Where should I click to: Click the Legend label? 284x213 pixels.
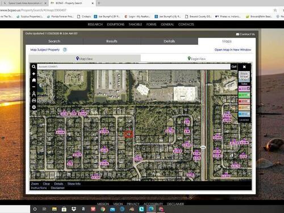244,120
